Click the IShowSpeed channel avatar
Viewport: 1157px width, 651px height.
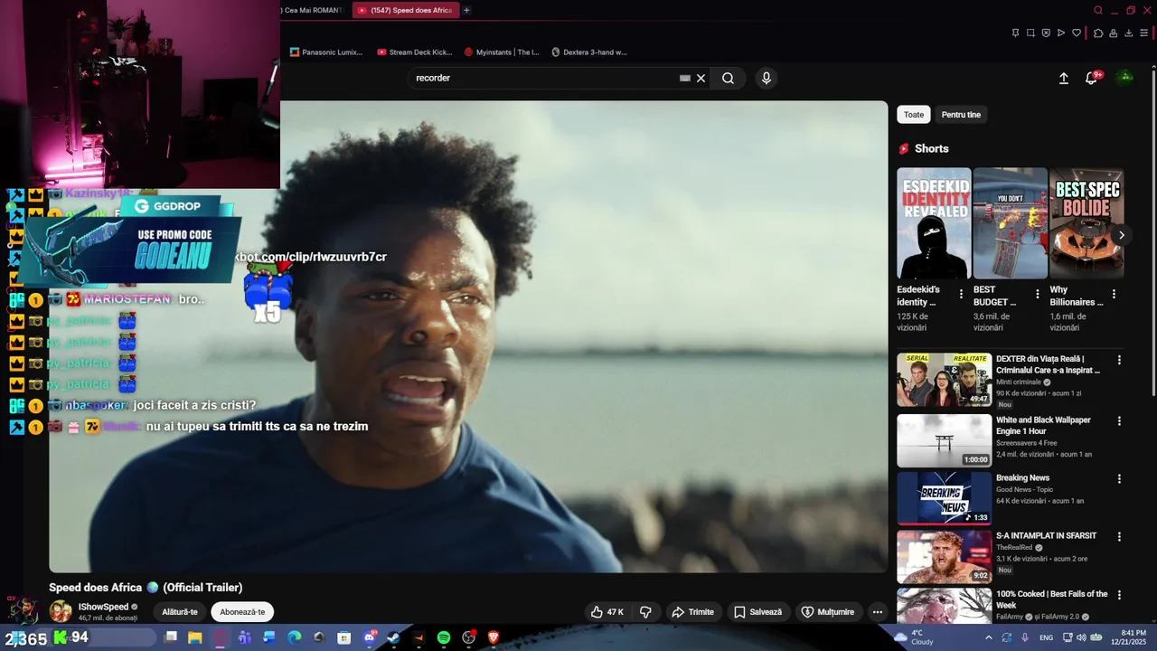(x=61, y=611)
